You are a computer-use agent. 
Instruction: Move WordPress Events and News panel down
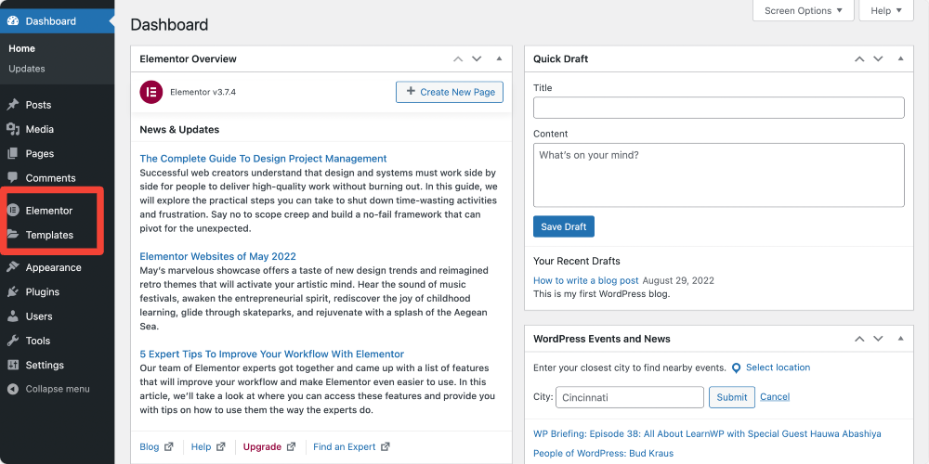(878, 339)
